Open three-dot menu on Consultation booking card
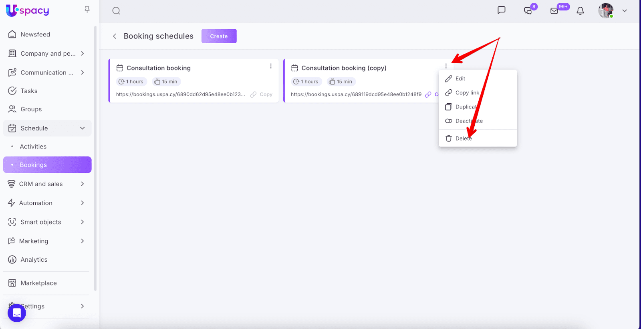This screenshot has width=641, height=329. pyautogui.click(x=271, y=66)
